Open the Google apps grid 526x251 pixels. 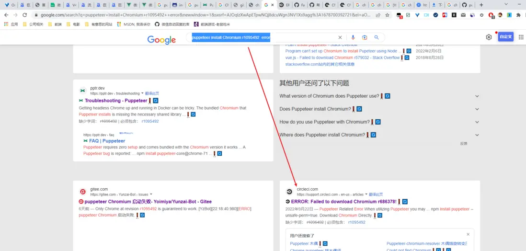point(521,37)
